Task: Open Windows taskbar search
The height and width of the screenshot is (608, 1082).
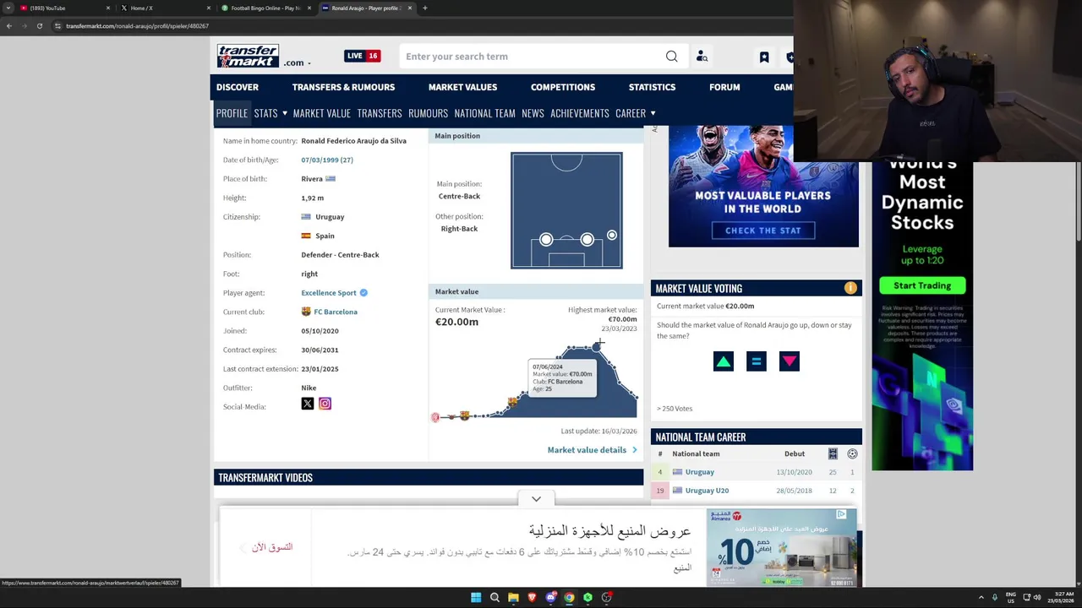Action: [495, 598]
